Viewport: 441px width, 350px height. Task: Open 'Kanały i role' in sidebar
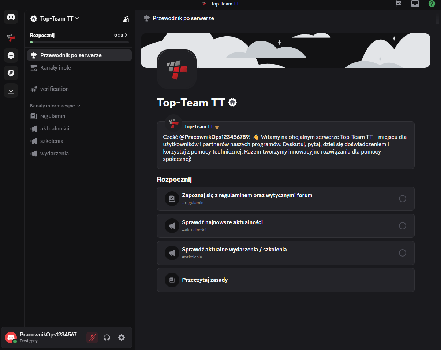pyautogui.click(x=79, y=68)
